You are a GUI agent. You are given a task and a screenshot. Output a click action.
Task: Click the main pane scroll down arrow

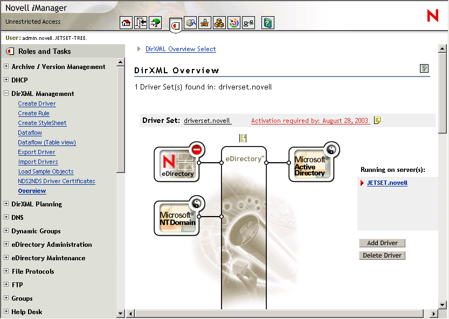442,305
